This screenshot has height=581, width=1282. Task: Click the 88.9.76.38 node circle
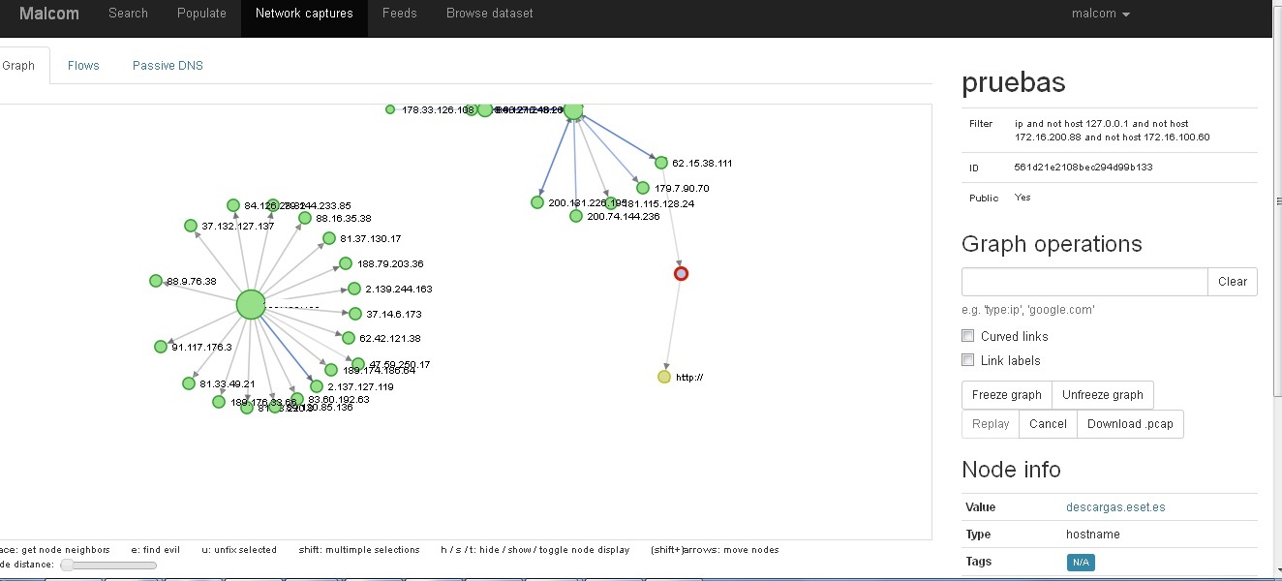(x=155, y=281)
